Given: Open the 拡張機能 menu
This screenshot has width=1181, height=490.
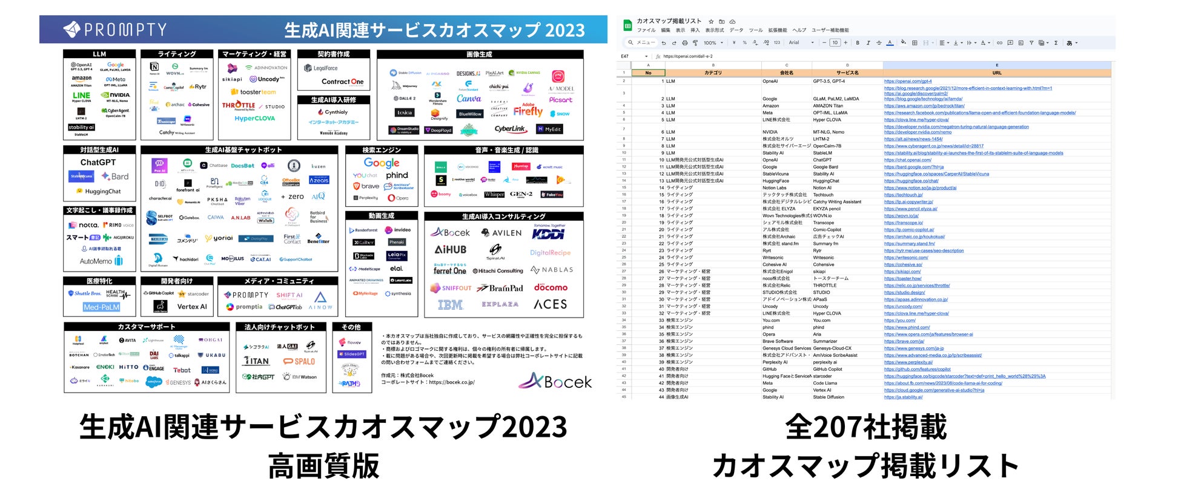Looking at the screenshot, I should point(778,30).
